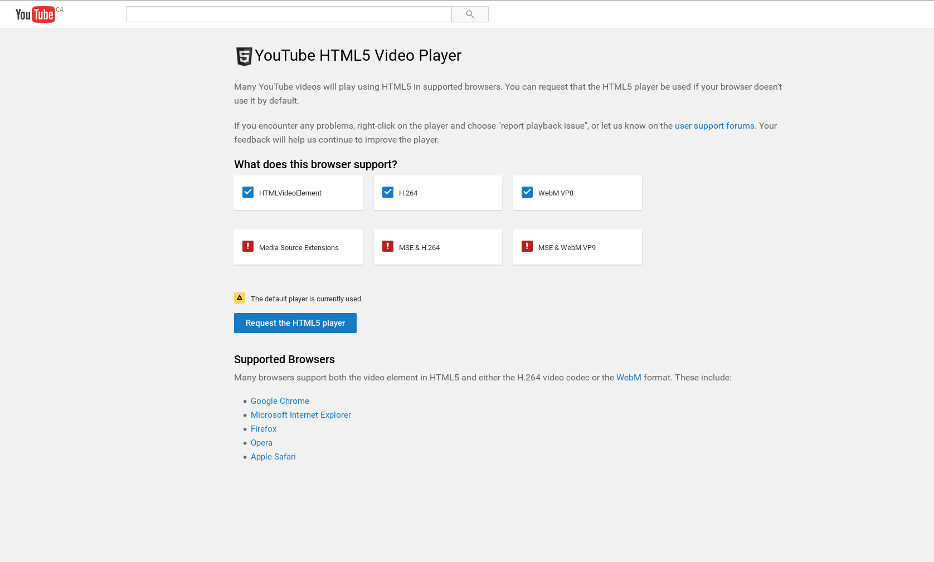Click the 'What does this browser support?' heading
This screenshot has width=934, height=562.
(x=315, y=164)
